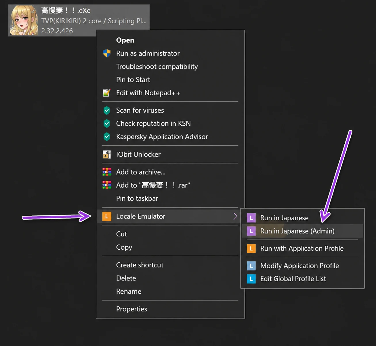Click the purple L icon for Run in Japanese (Admin)
Screen dimensions: 376x346
coord(251,231)
